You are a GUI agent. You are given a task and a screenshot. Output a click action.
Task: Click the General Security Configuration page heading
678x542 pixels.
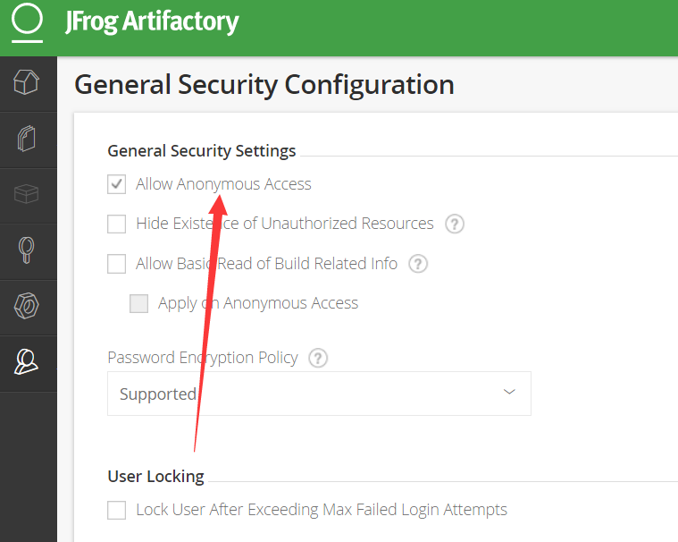[x=264, y=85]
